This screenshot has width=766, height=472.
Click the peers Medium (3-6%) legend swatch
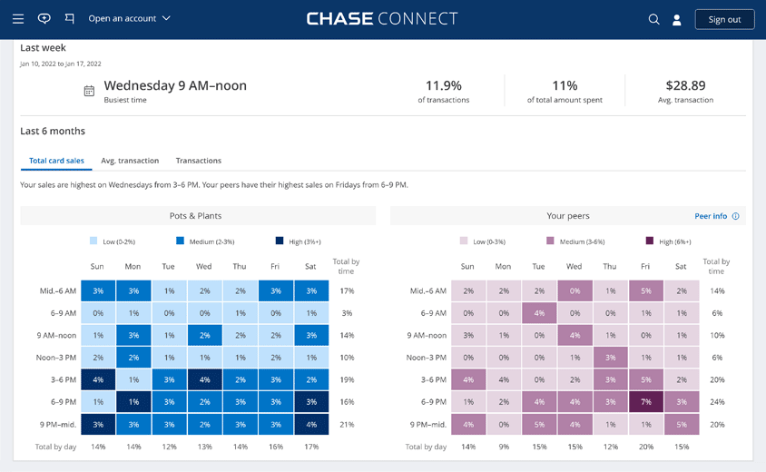[550, 241]
